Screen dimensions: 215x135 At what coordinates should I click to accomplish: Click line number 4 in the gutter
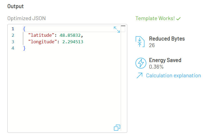point(13,48)
